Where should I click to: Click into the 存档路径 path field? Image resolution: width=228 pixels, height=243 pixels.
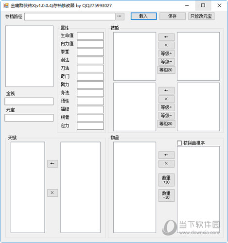coord(70,17)
